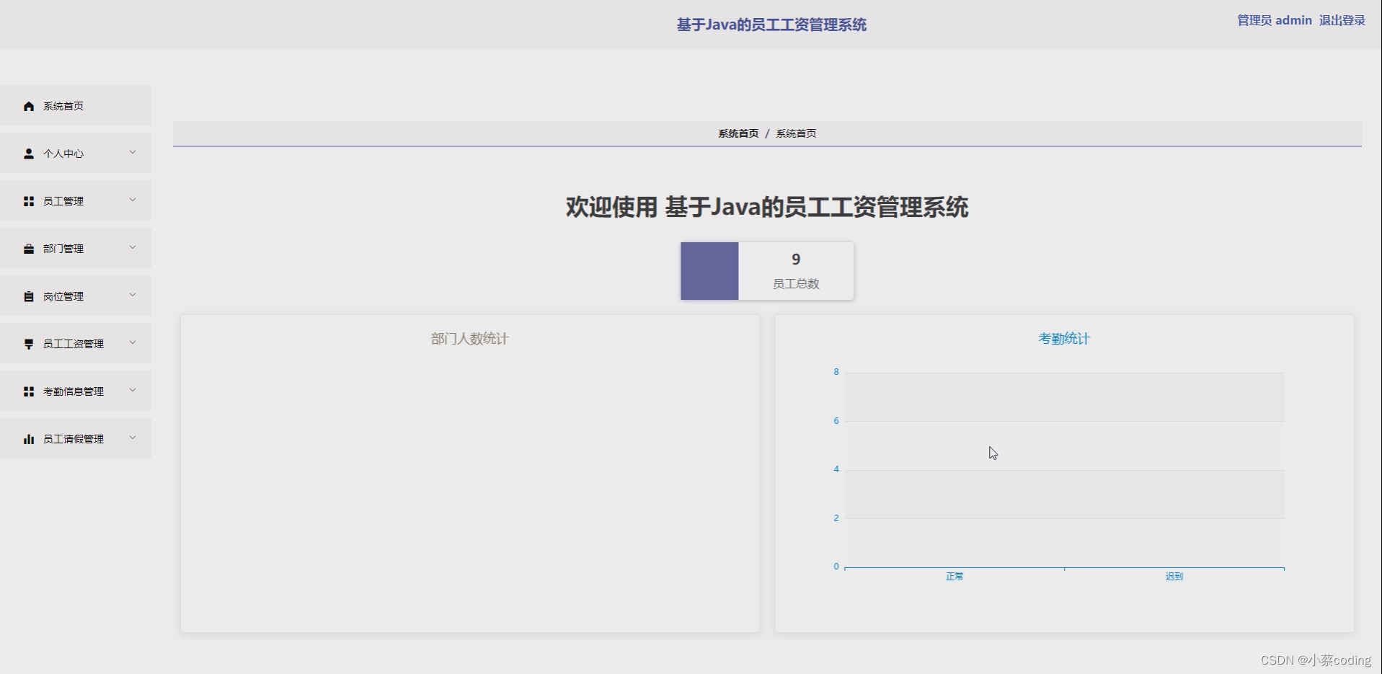This screenshot has height=674, width=1382.
Task: Click the employee count number 9
Action: tap(796, 259)
